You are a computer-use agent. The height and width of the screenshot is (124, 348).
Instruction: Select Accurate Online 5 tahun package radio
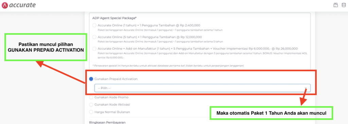tap(94, 37)
